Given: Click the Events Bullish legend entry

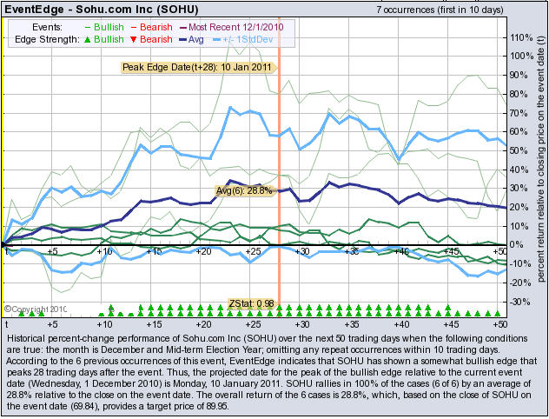Looking at the screenshot, I should 104,27.
